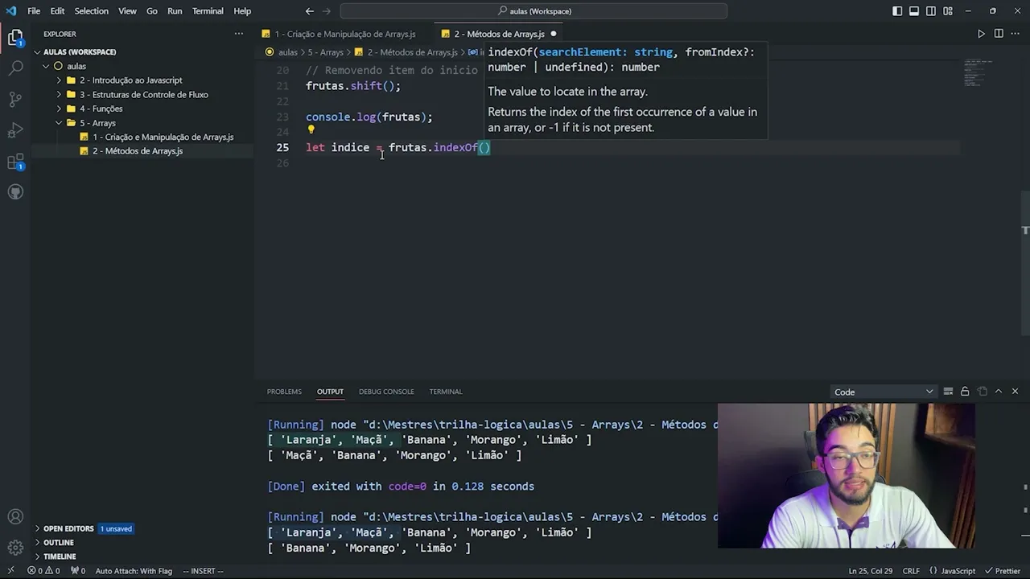
Task: Open the Search view in activity bar
Action: pyautogui.click(x=15, y=68)
